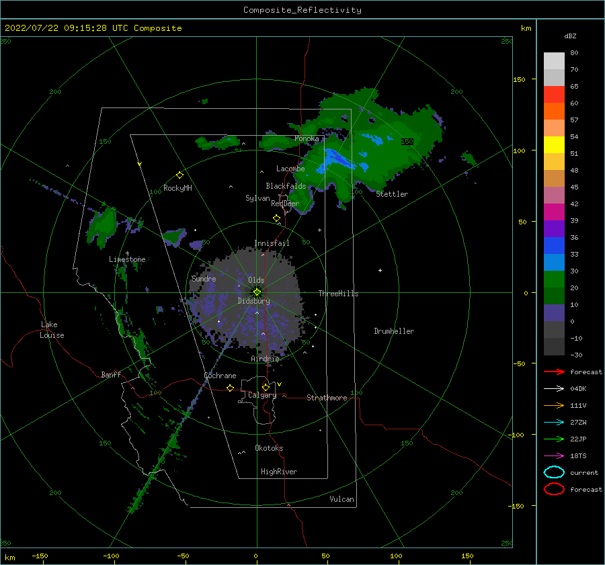Select the 54 dBZ yellow swatch
605x565 pixels.
click(554, 145)
